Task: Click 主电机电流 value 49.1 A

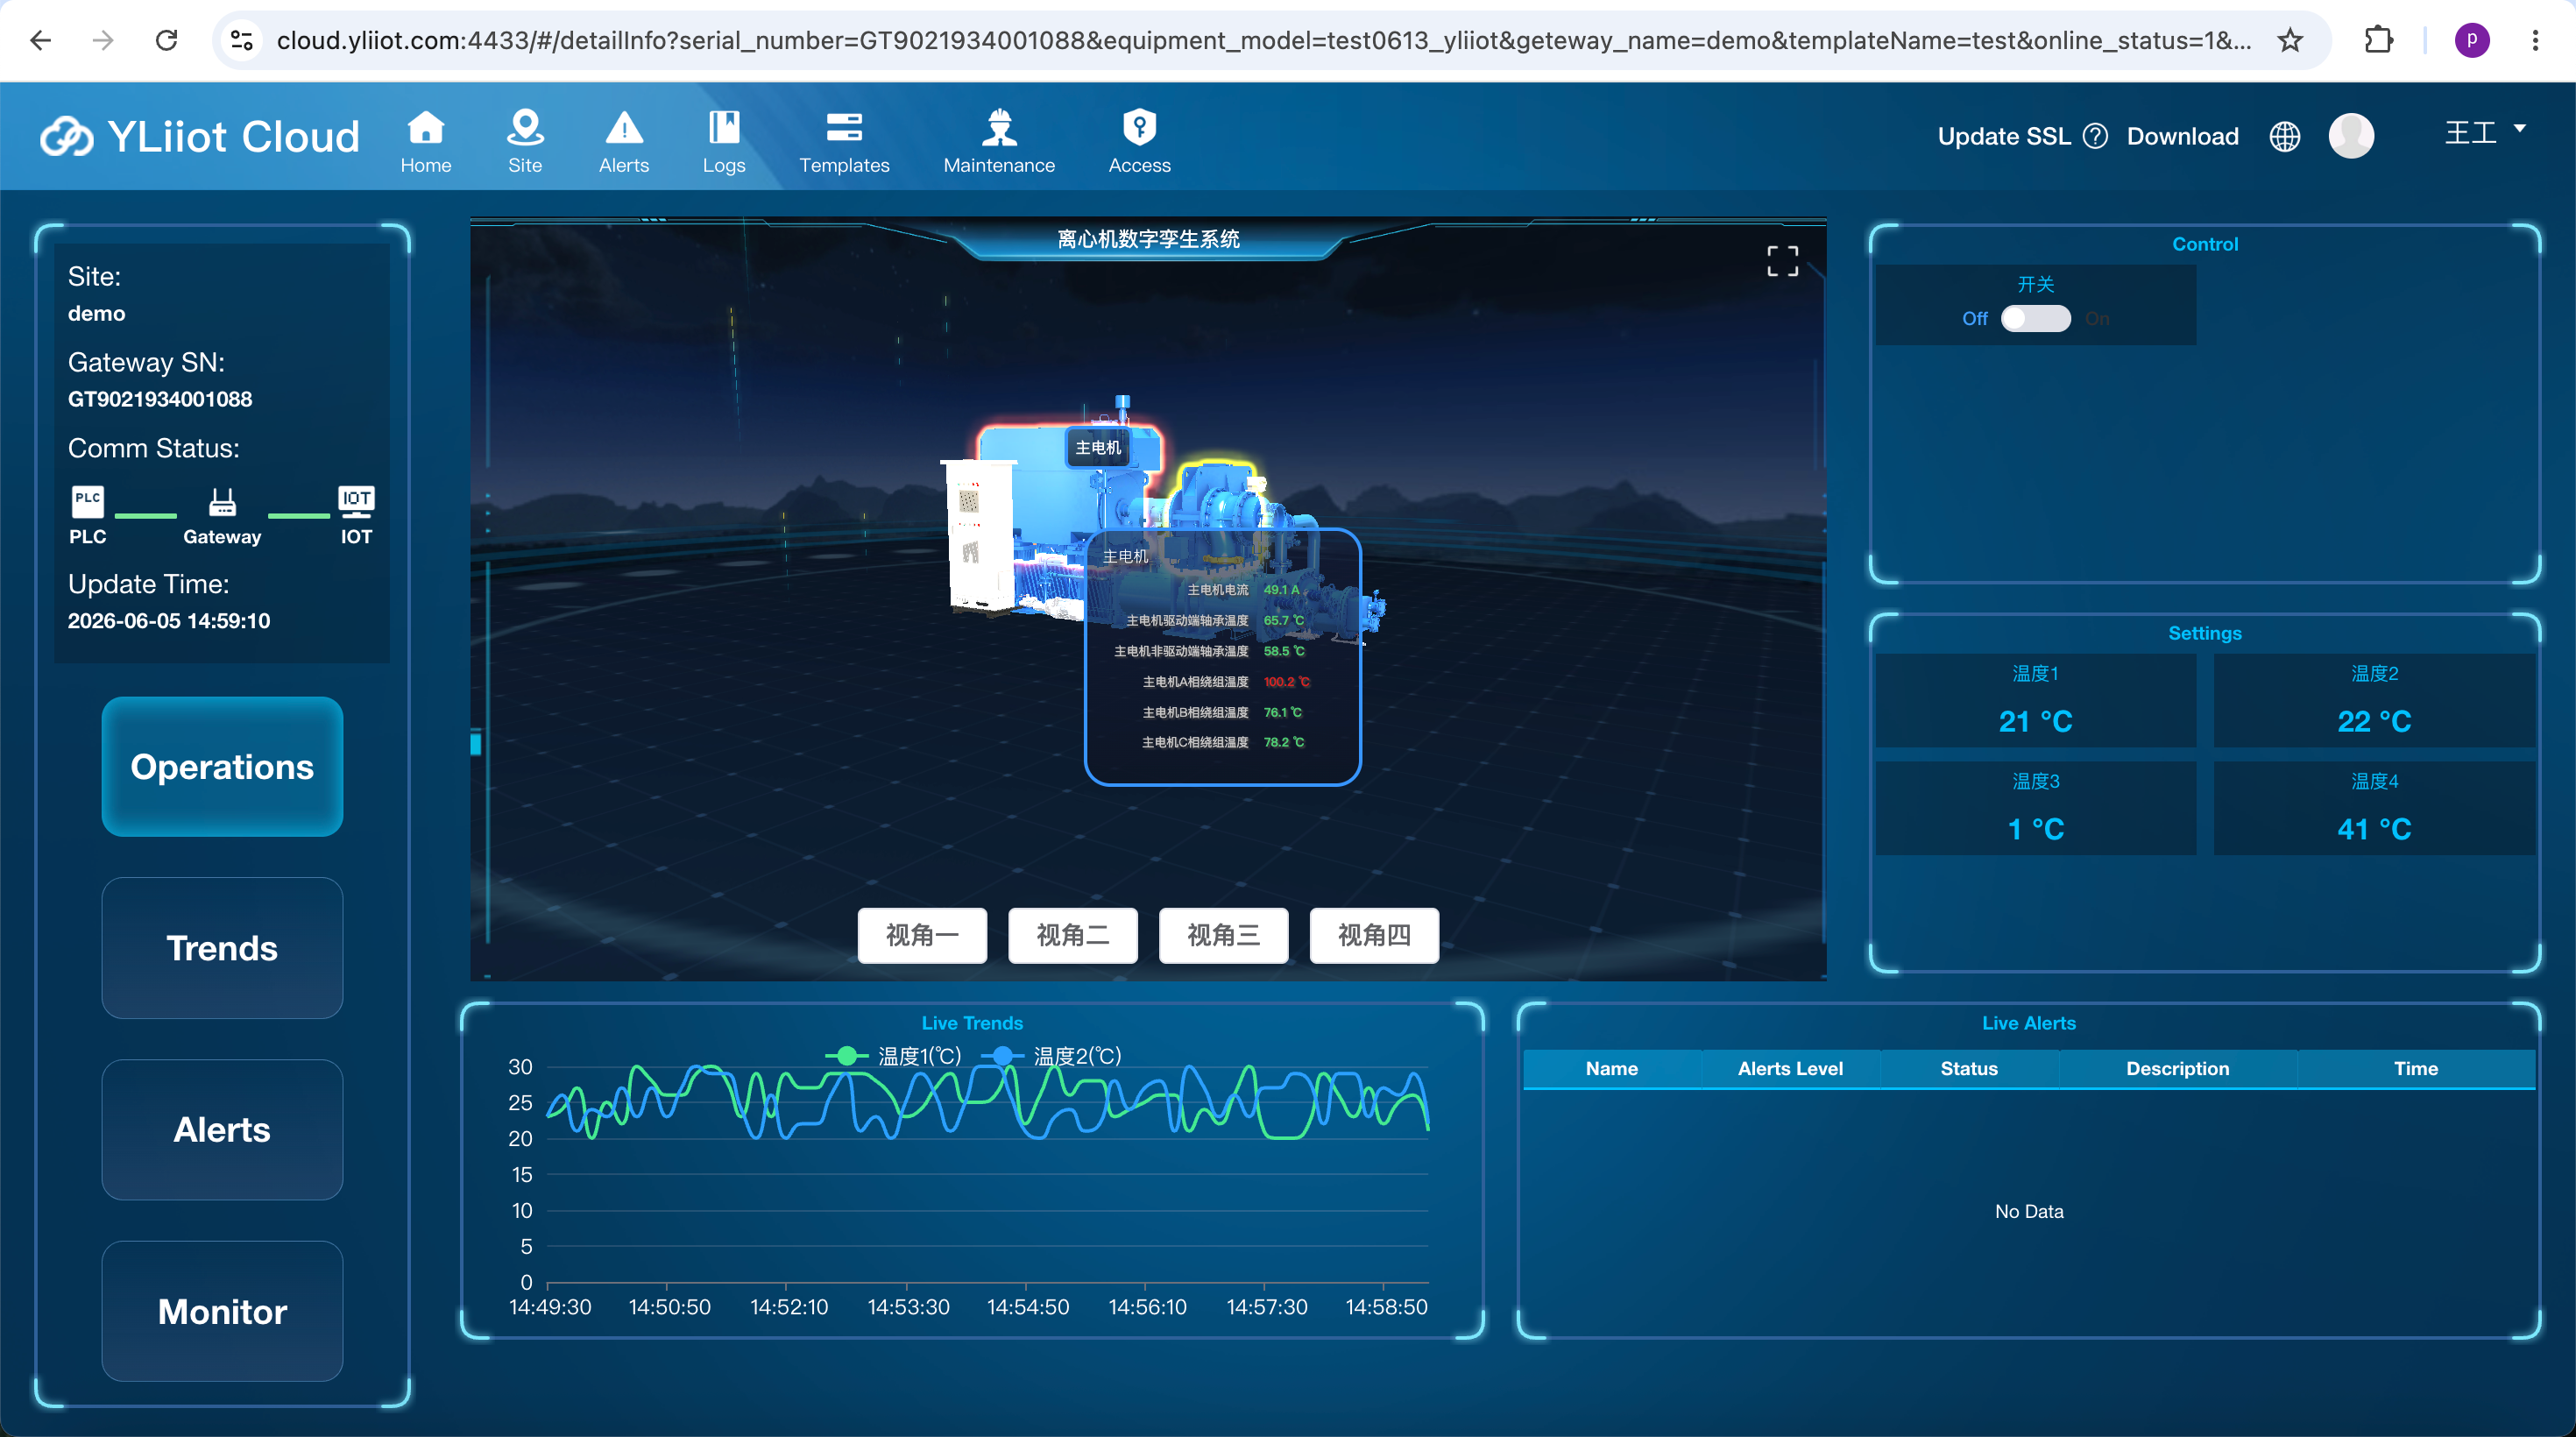Action: (1281, 590)
